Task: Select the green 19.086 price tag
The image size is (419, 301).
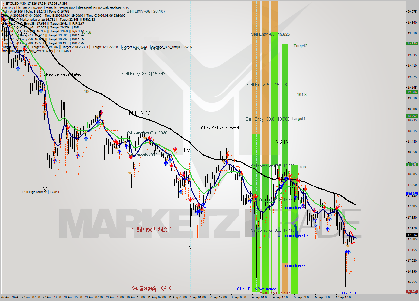Action: click(412, 92)
